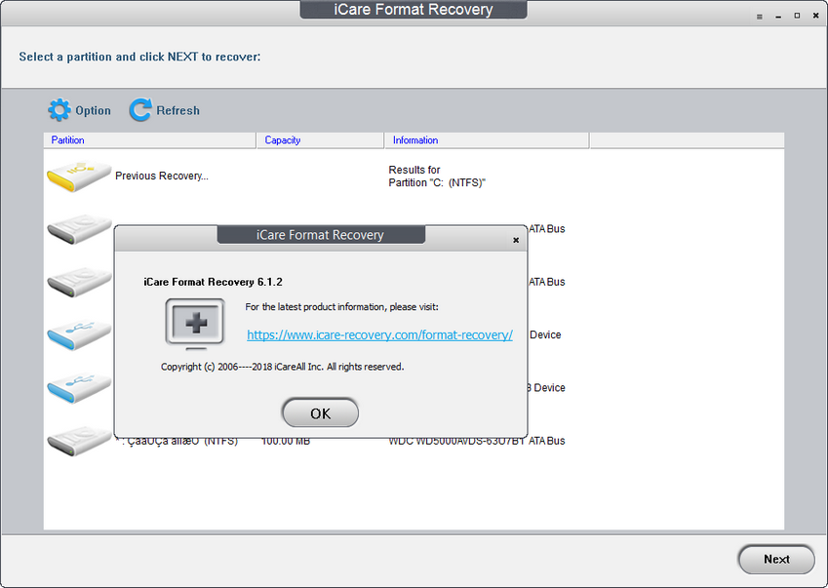828x588 pixels.
Task: Minimize the iCare Format Recovery window
Action: coord(778,17)
